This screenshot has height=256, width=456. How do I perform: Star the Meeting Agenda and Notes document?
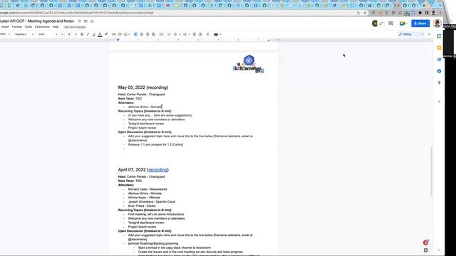pyautogui.click(x=79, y=21)
